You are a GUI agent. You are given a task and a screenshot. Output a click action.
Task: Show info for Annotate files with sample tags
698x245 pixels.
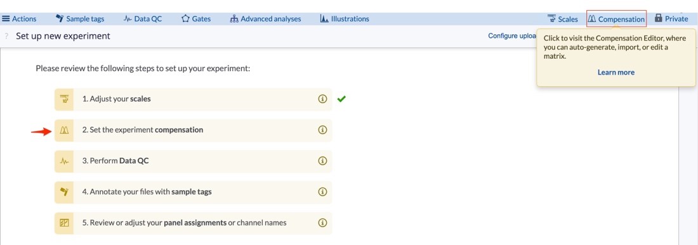323,192
